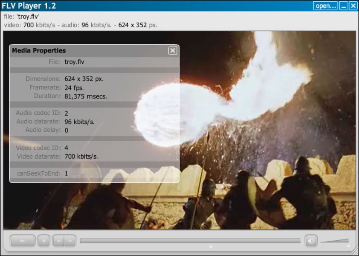Click the volume level slider
Screen dimensions: 359x256
pos(335,241)
